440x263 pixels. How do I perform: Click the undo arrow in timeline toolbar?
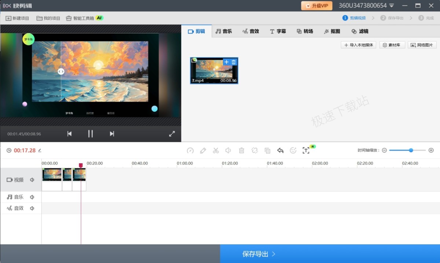[280, 151]
